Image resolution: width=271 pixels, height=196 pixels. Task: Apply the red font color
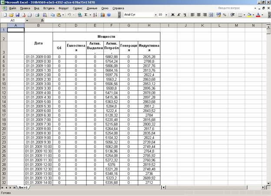point(258,15)
